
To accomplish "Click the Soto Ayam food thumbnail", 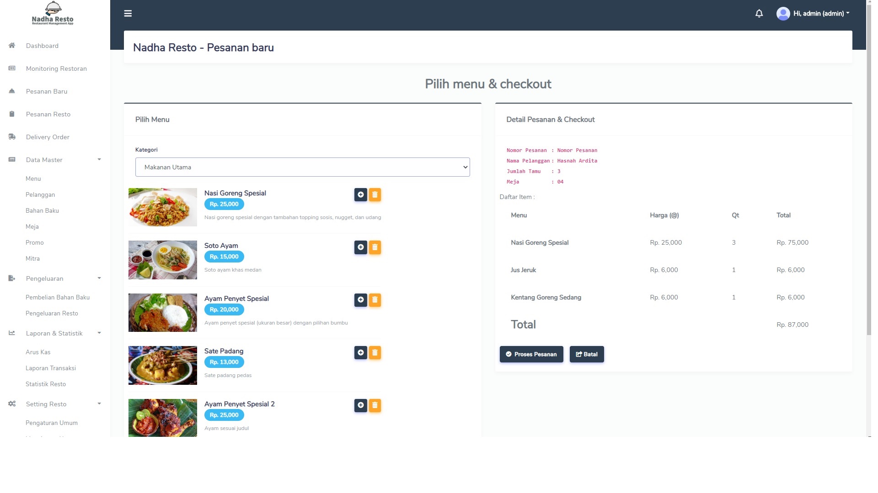I will click(162, 260).
